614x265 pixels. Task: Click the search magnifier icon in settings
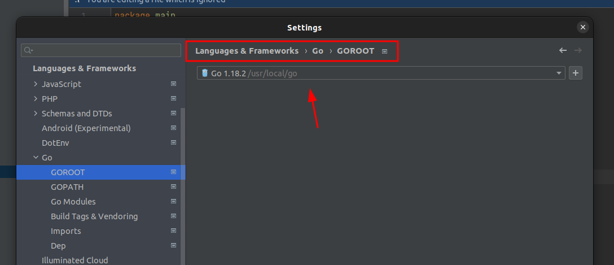coord(28,50)
